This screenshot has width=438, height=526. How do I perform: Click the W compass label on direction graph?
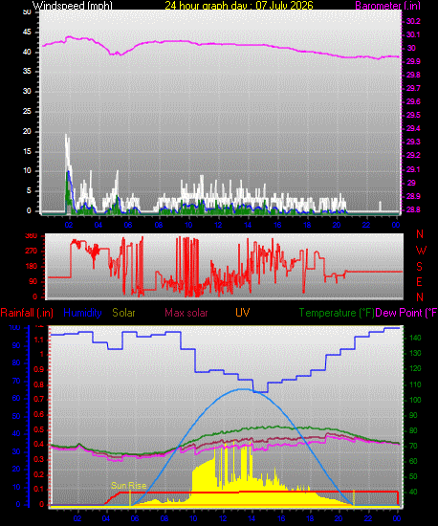point(421,251)
